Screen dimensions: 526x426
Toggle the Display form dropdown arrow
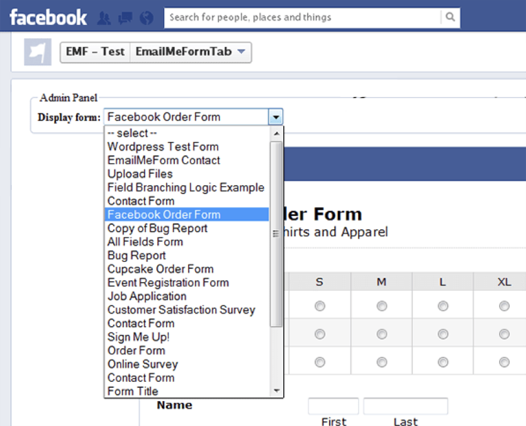(x=275, y=117)
